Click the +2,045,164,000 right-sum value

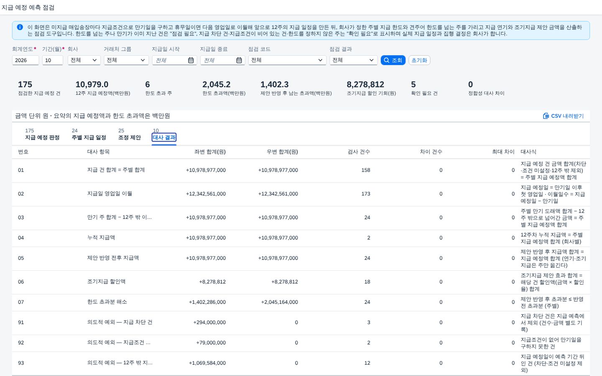click(x=279, y=302)
